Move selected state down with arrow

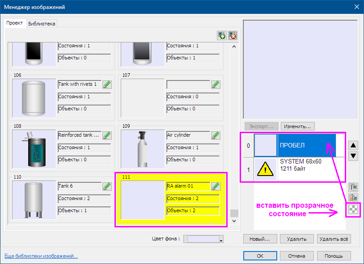(353, 156)
